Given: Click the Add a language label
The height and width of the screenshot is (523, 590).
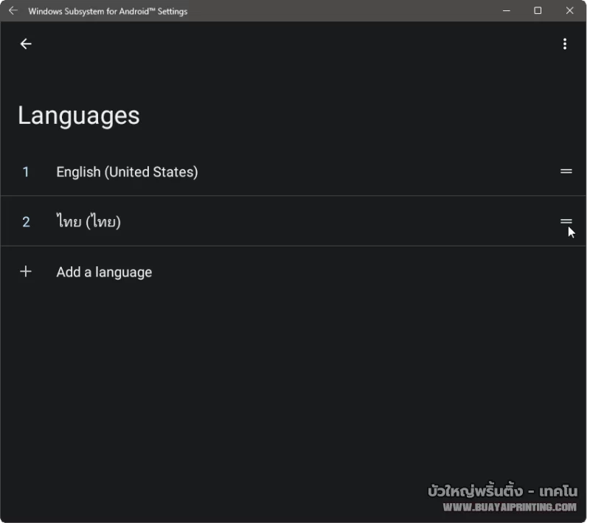Looking at the screenshot, I should pyautogui.click(x=104, y=272).
